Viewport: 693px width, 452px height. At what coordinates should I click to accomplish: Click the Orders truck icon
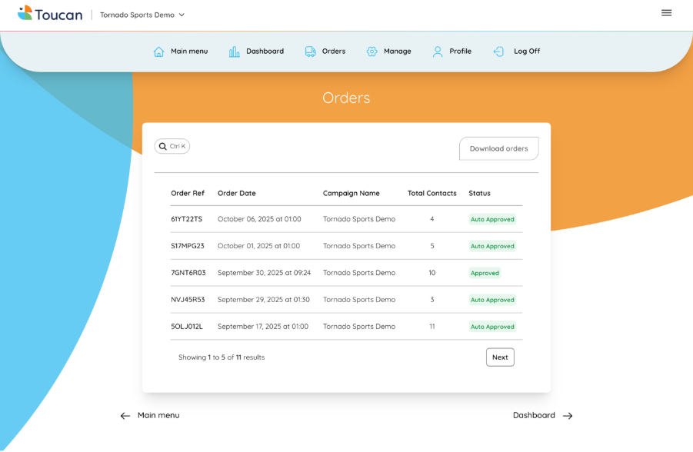pos(311,52)
